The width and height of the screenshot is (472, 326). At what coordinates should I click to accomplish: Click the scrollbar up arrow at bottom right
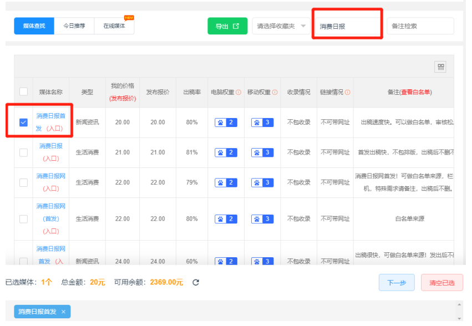[x=459, y=305]
